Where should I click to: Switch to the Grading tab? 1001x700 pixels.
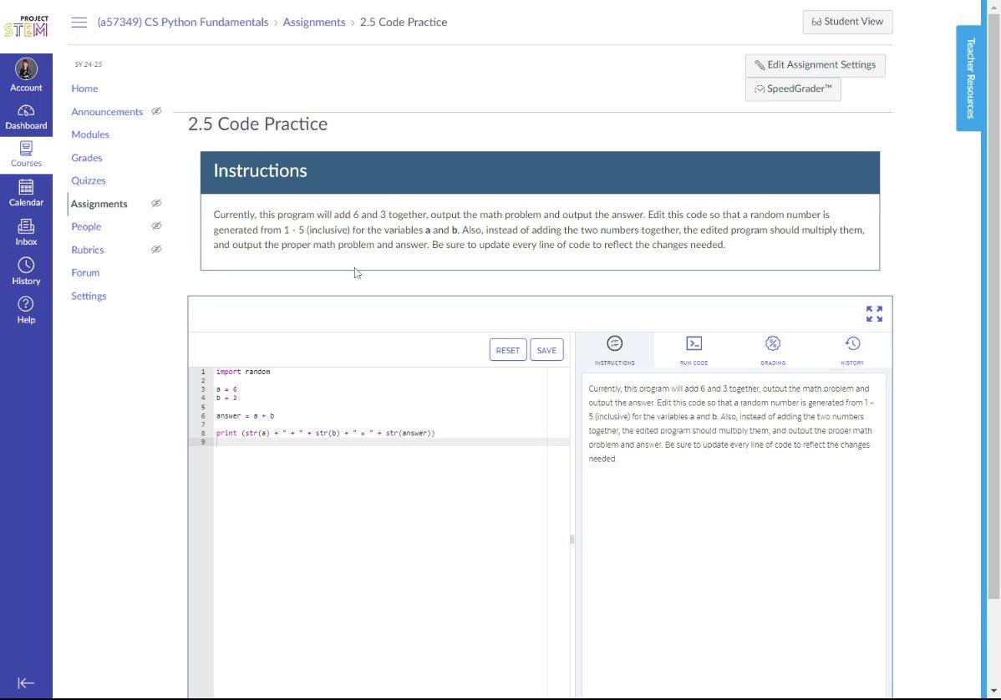pos(773,350)
